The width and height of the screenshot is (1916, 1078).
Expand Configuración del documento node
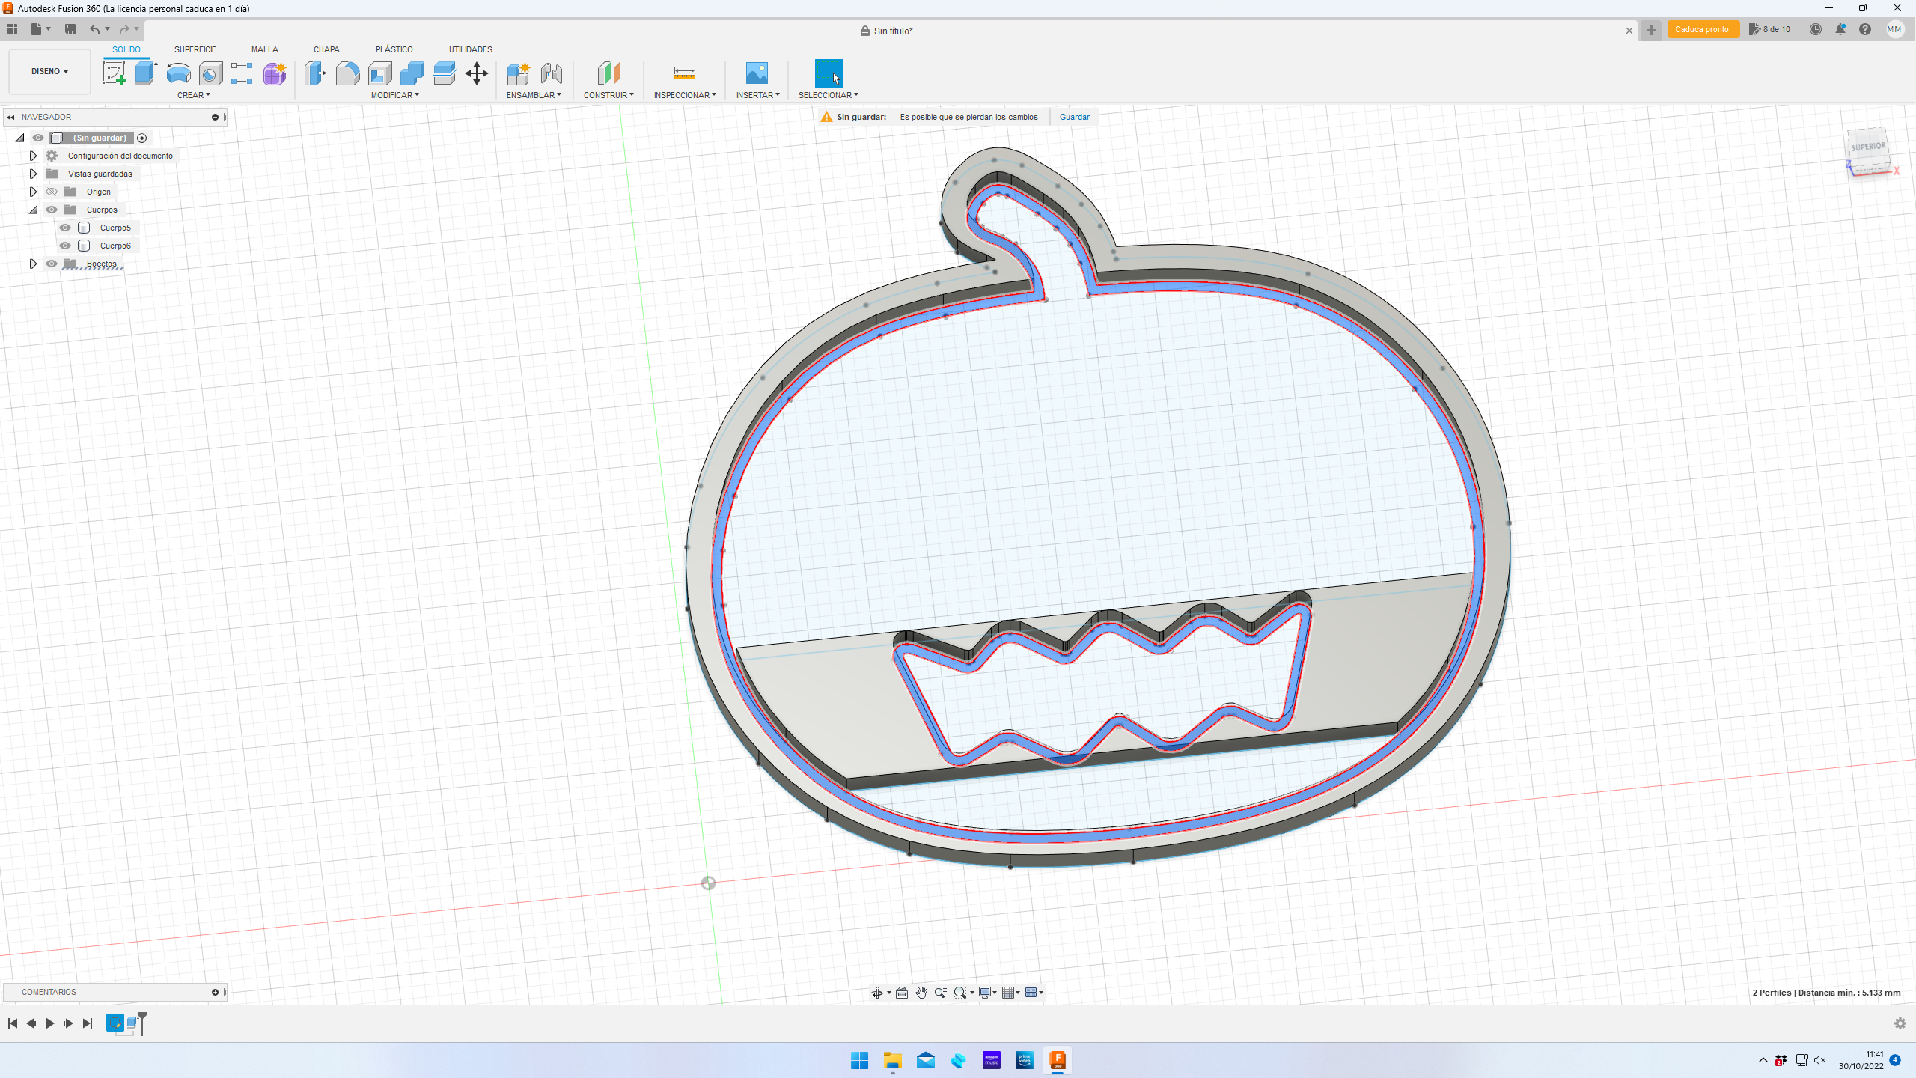click(33, 156)
